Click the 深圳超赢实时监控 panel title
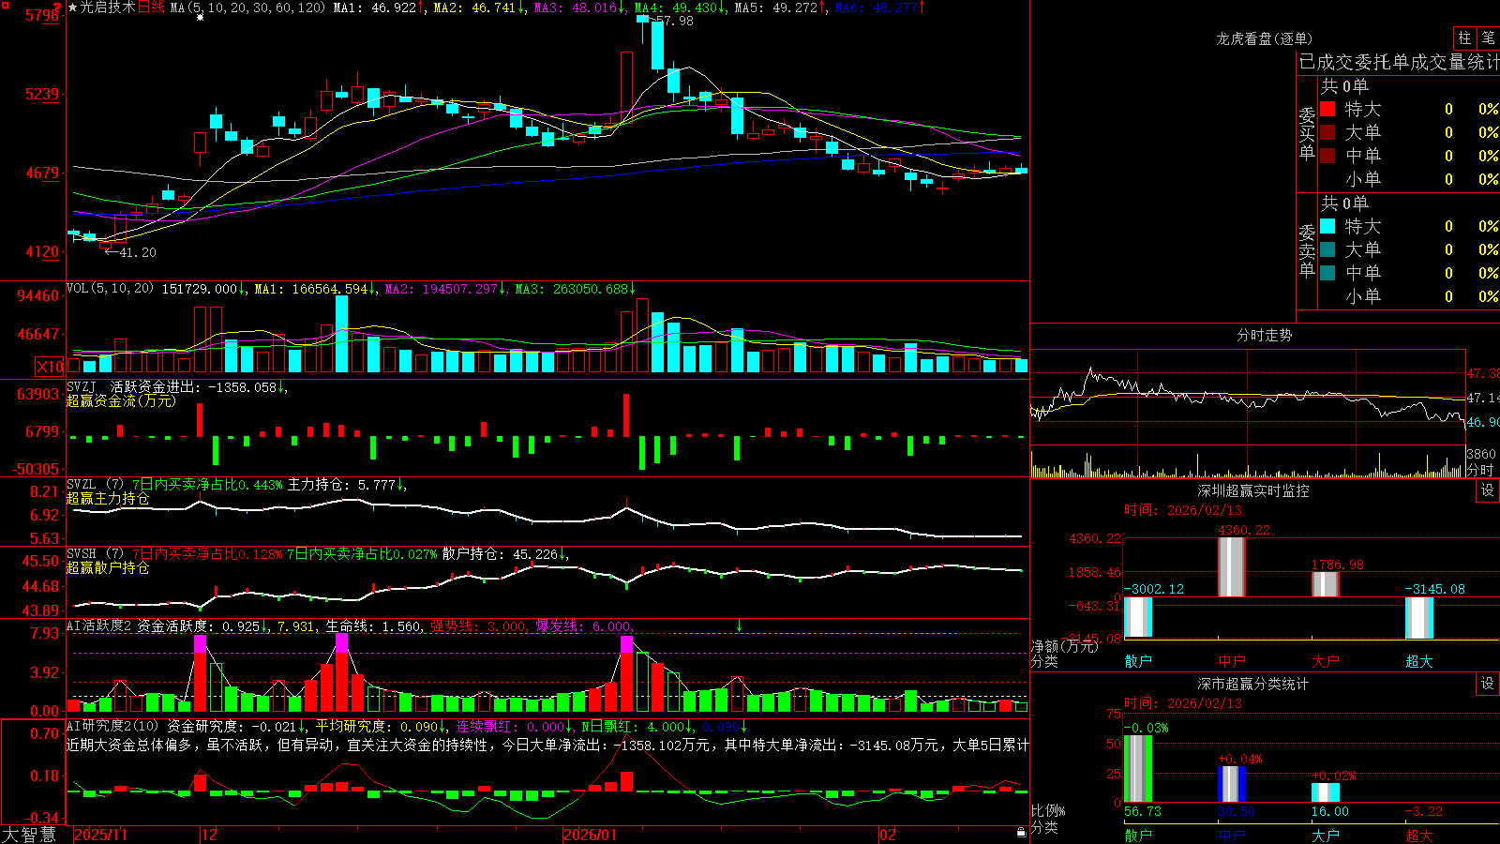 coord(1253,490)
